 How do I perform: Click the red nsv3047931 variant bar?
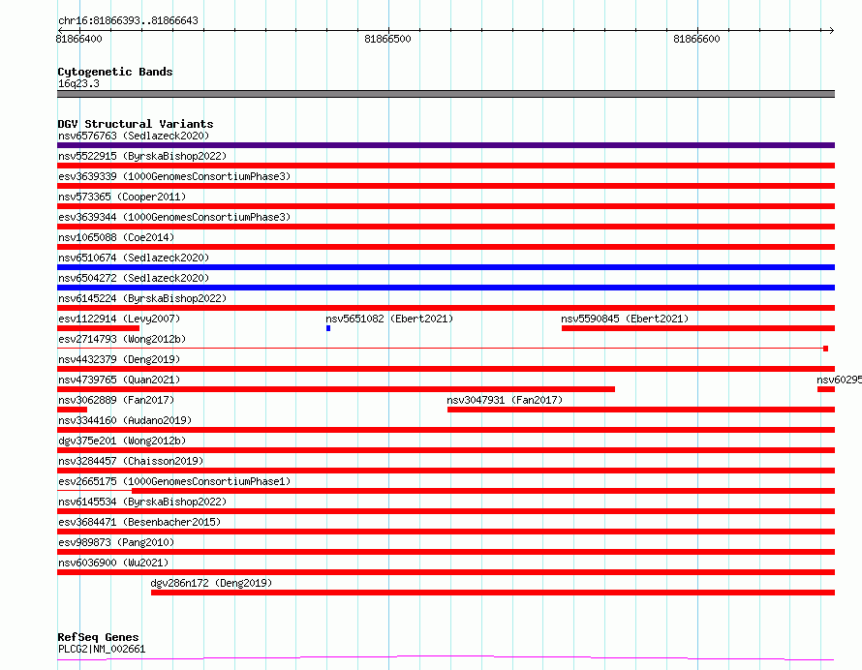(641, 410)
